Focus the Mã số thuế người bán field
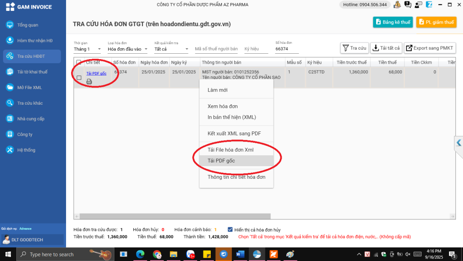The width and height of the screenshot is (463, 261). coord(216,49)
